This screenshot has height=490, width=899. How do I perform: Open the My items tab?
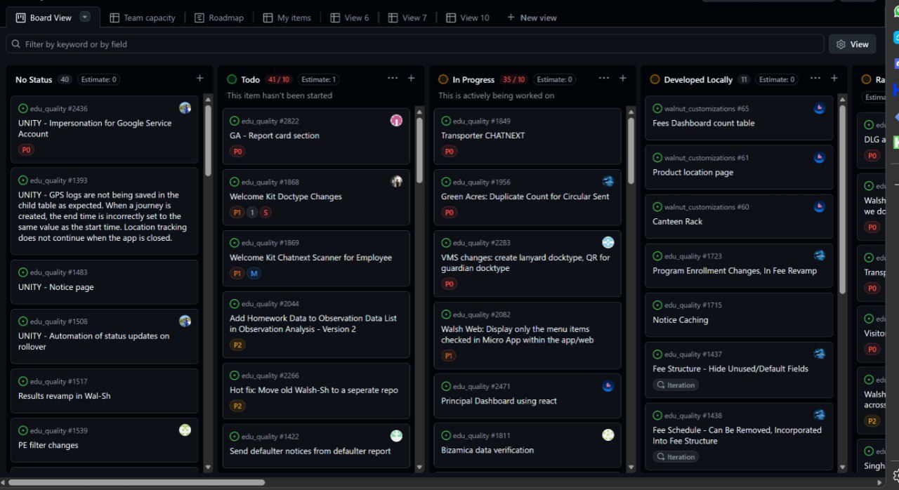[x=287, y=18]
